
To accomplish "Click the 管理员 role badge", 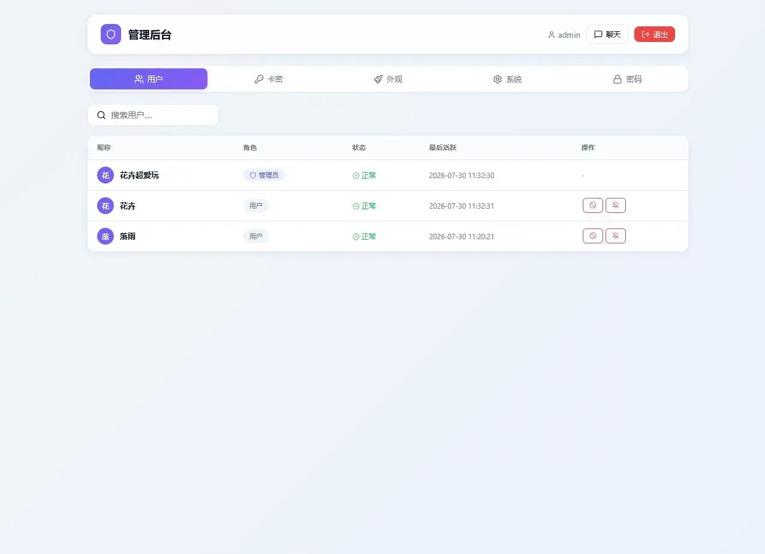I will (x=264, y=175).
